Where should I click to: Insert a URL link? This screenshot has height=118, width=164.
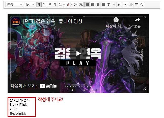click(126, 5)
